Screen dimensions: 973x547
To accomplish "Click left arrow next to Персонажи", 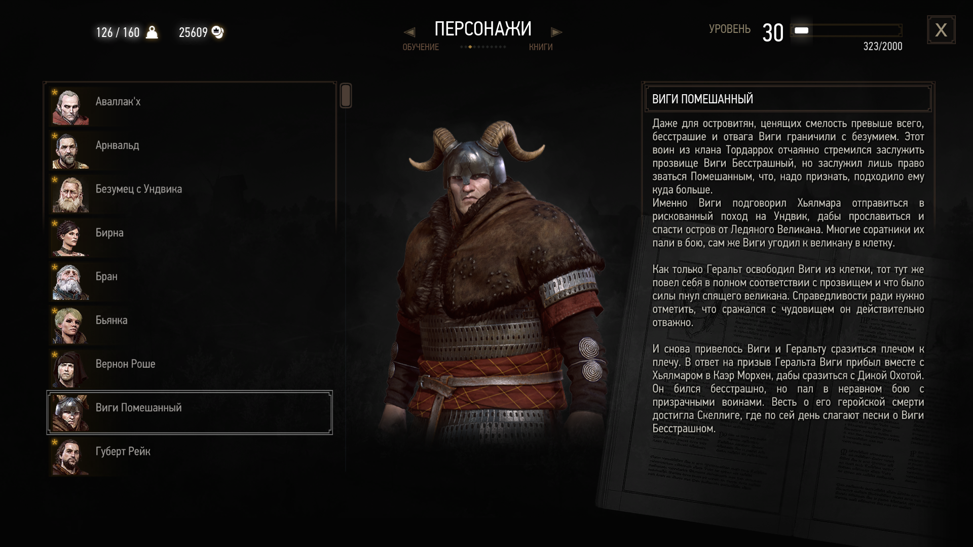I will pos(409,32).
